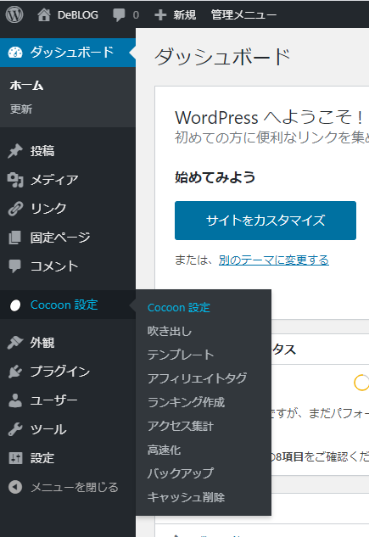
Task: Collapse menu with メニューを閉じる arrow icon
Action: (15, 487)
